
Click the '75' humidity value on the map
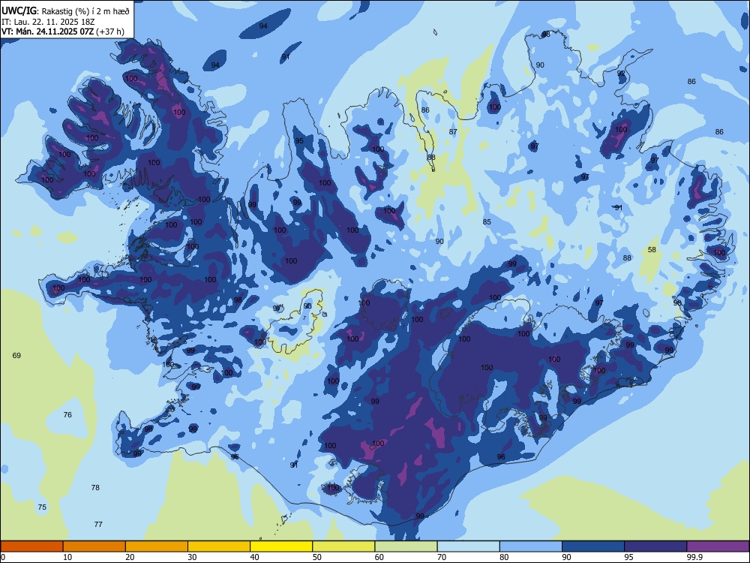click(42, 507)
